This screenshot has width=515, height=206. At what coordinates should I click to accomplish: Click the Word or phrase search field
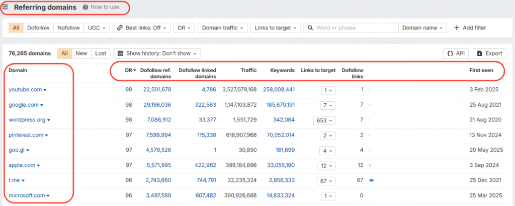351,28
